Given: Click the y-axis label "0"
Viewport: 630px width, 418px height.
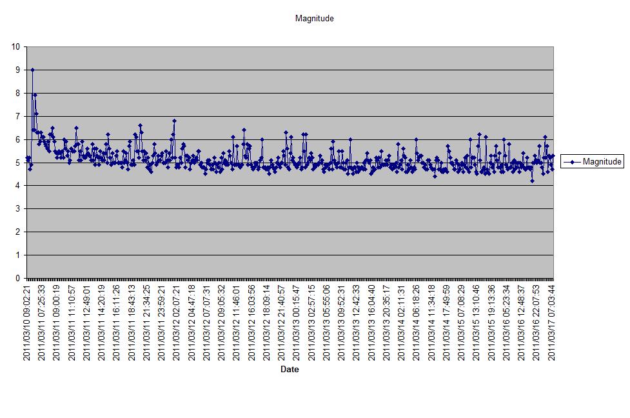Looking at the screenshot, I should pos(17,278).
